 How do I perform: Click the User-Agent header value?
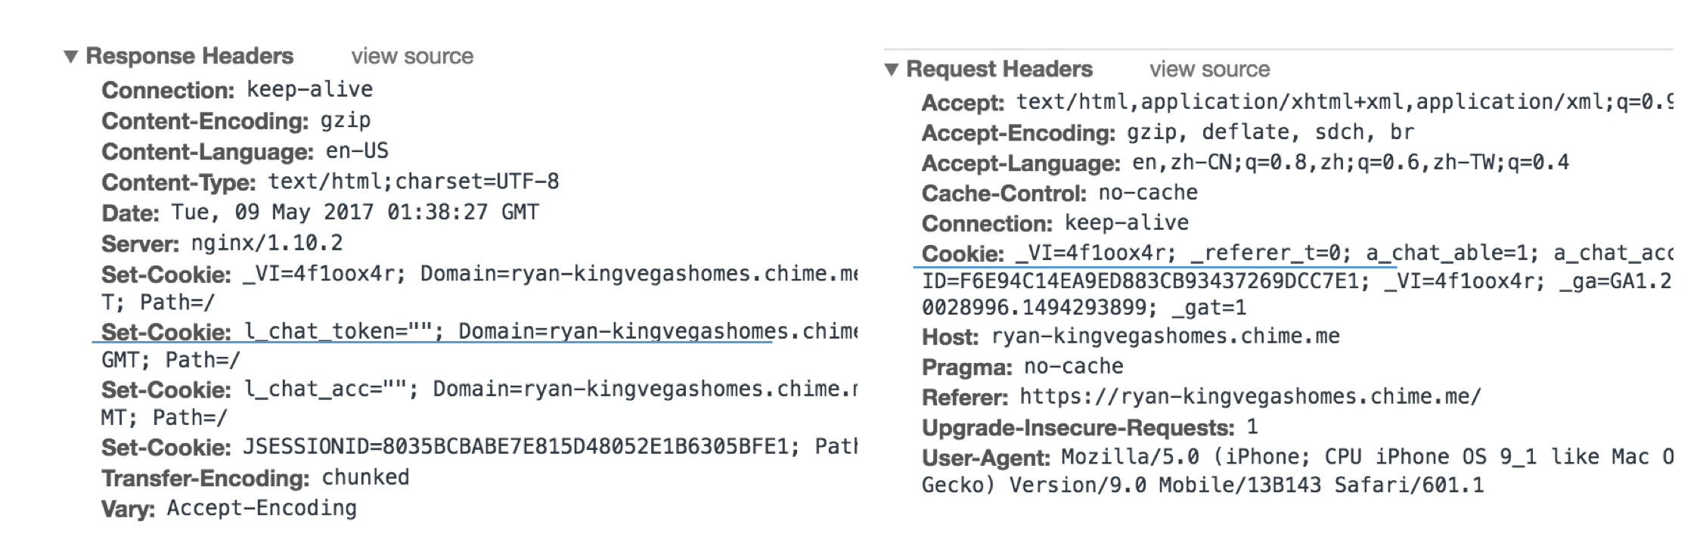point(1367,457)
